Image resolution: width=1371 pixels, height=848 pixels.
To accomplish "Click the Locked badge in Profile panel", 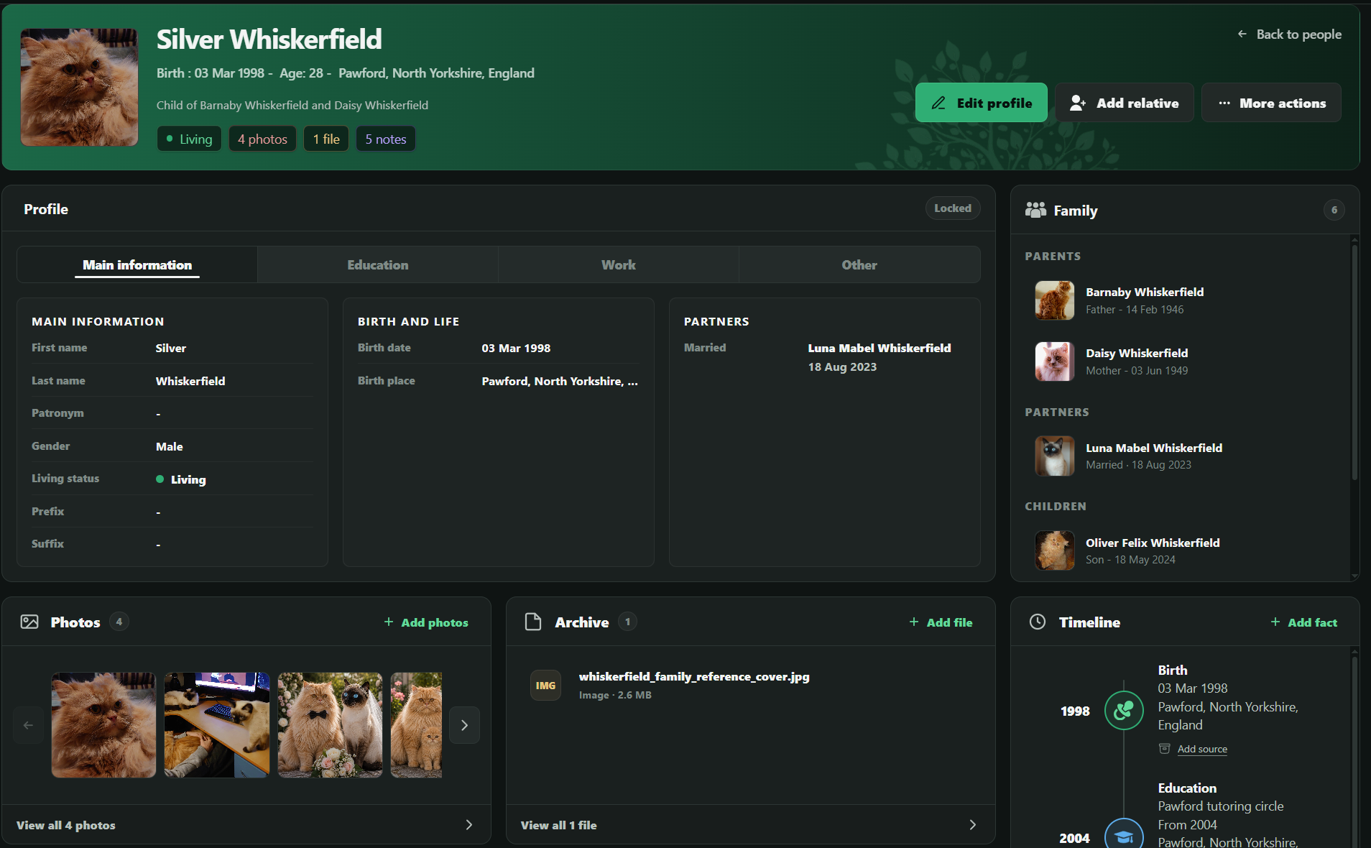I will (953, 208).
